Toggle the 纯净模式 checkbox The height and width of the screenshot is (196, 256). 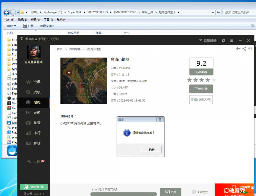pos(194,192)
